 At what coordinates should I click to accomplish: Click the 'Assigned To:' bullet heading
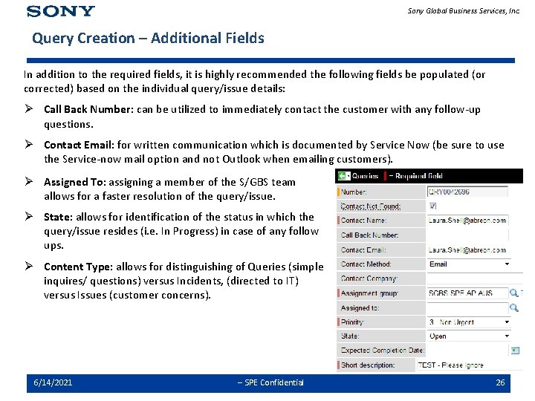75,182
